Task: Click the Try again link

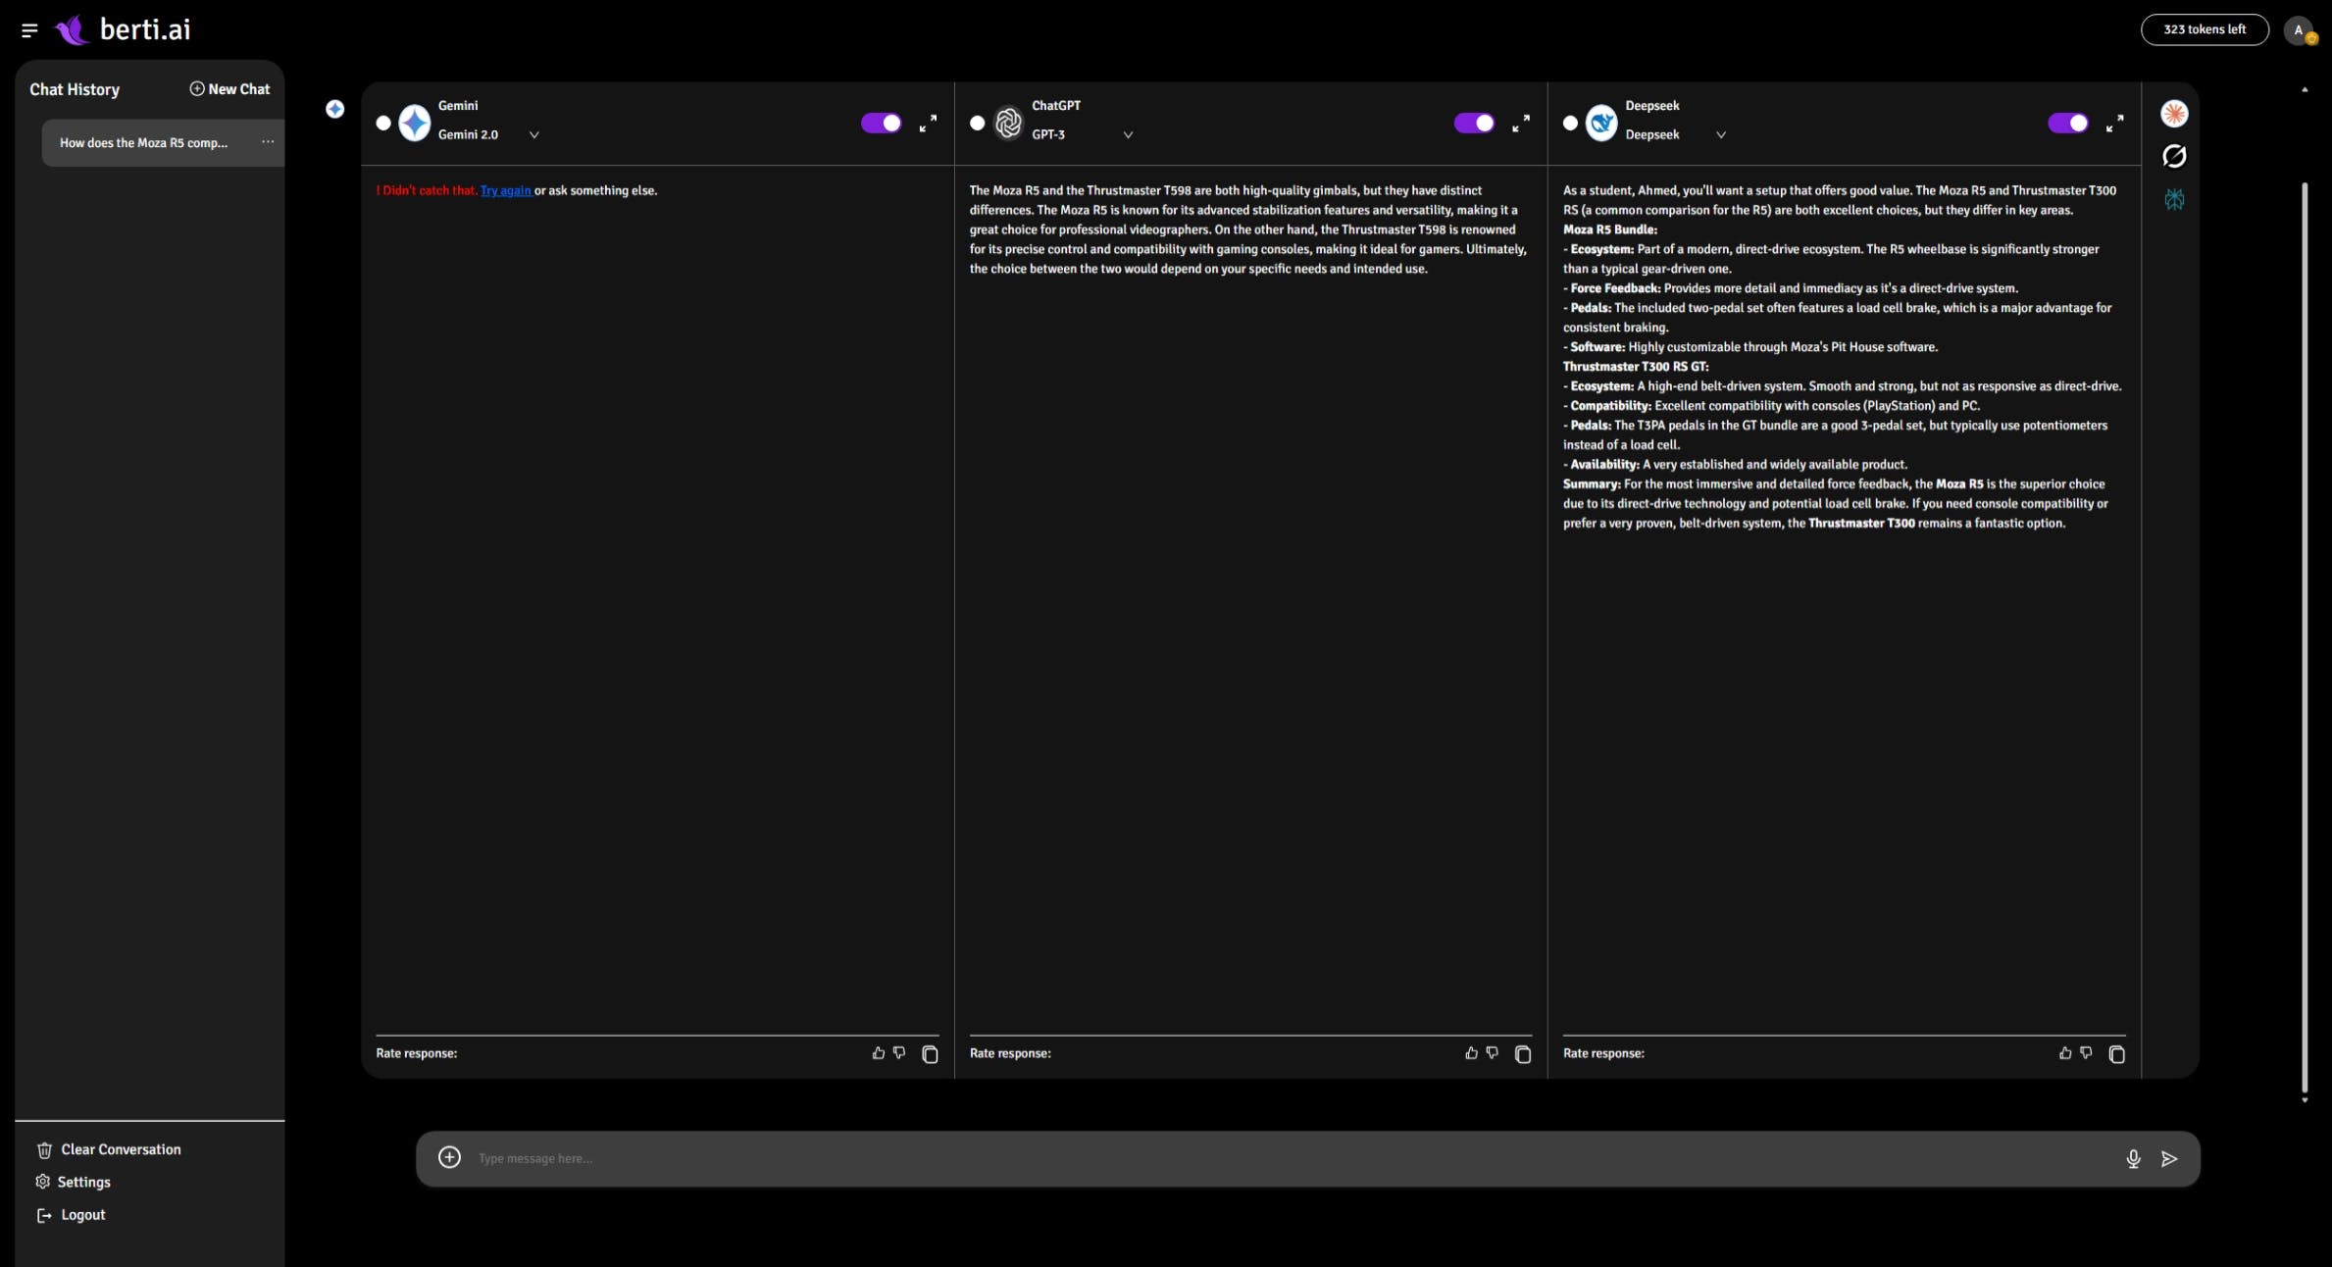Action: 505,191
